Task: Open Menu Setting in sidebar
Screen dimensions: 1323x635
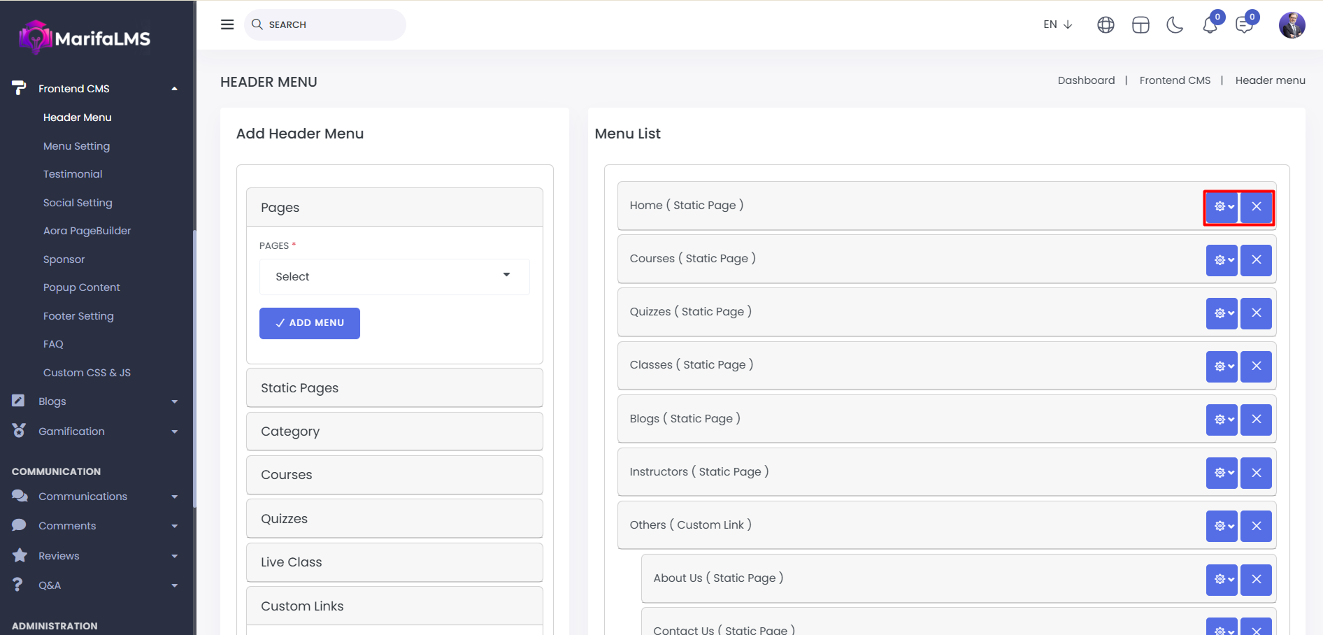Action: [x=76, y=146]
